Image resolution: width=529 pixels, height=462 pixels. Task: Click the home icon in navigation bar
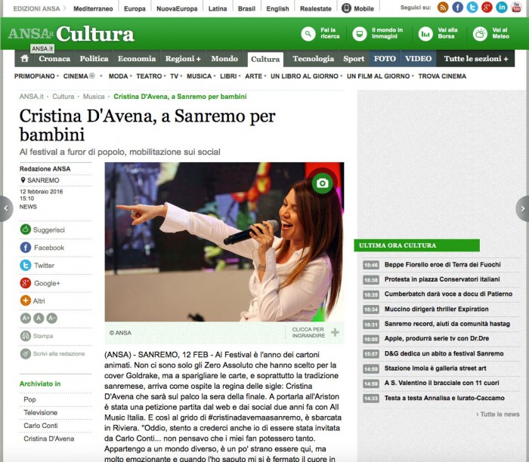pyautogui.click(x=24, y=59)
